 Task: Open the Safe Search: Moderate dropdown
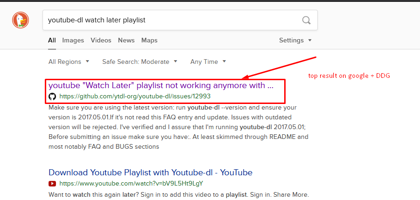pyautogui.click(x=140, y=62)
